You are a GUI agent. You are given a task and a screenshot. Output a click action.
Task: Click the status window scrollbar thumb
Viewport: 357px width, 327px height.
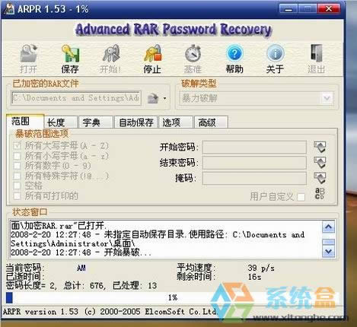(329, 242)
